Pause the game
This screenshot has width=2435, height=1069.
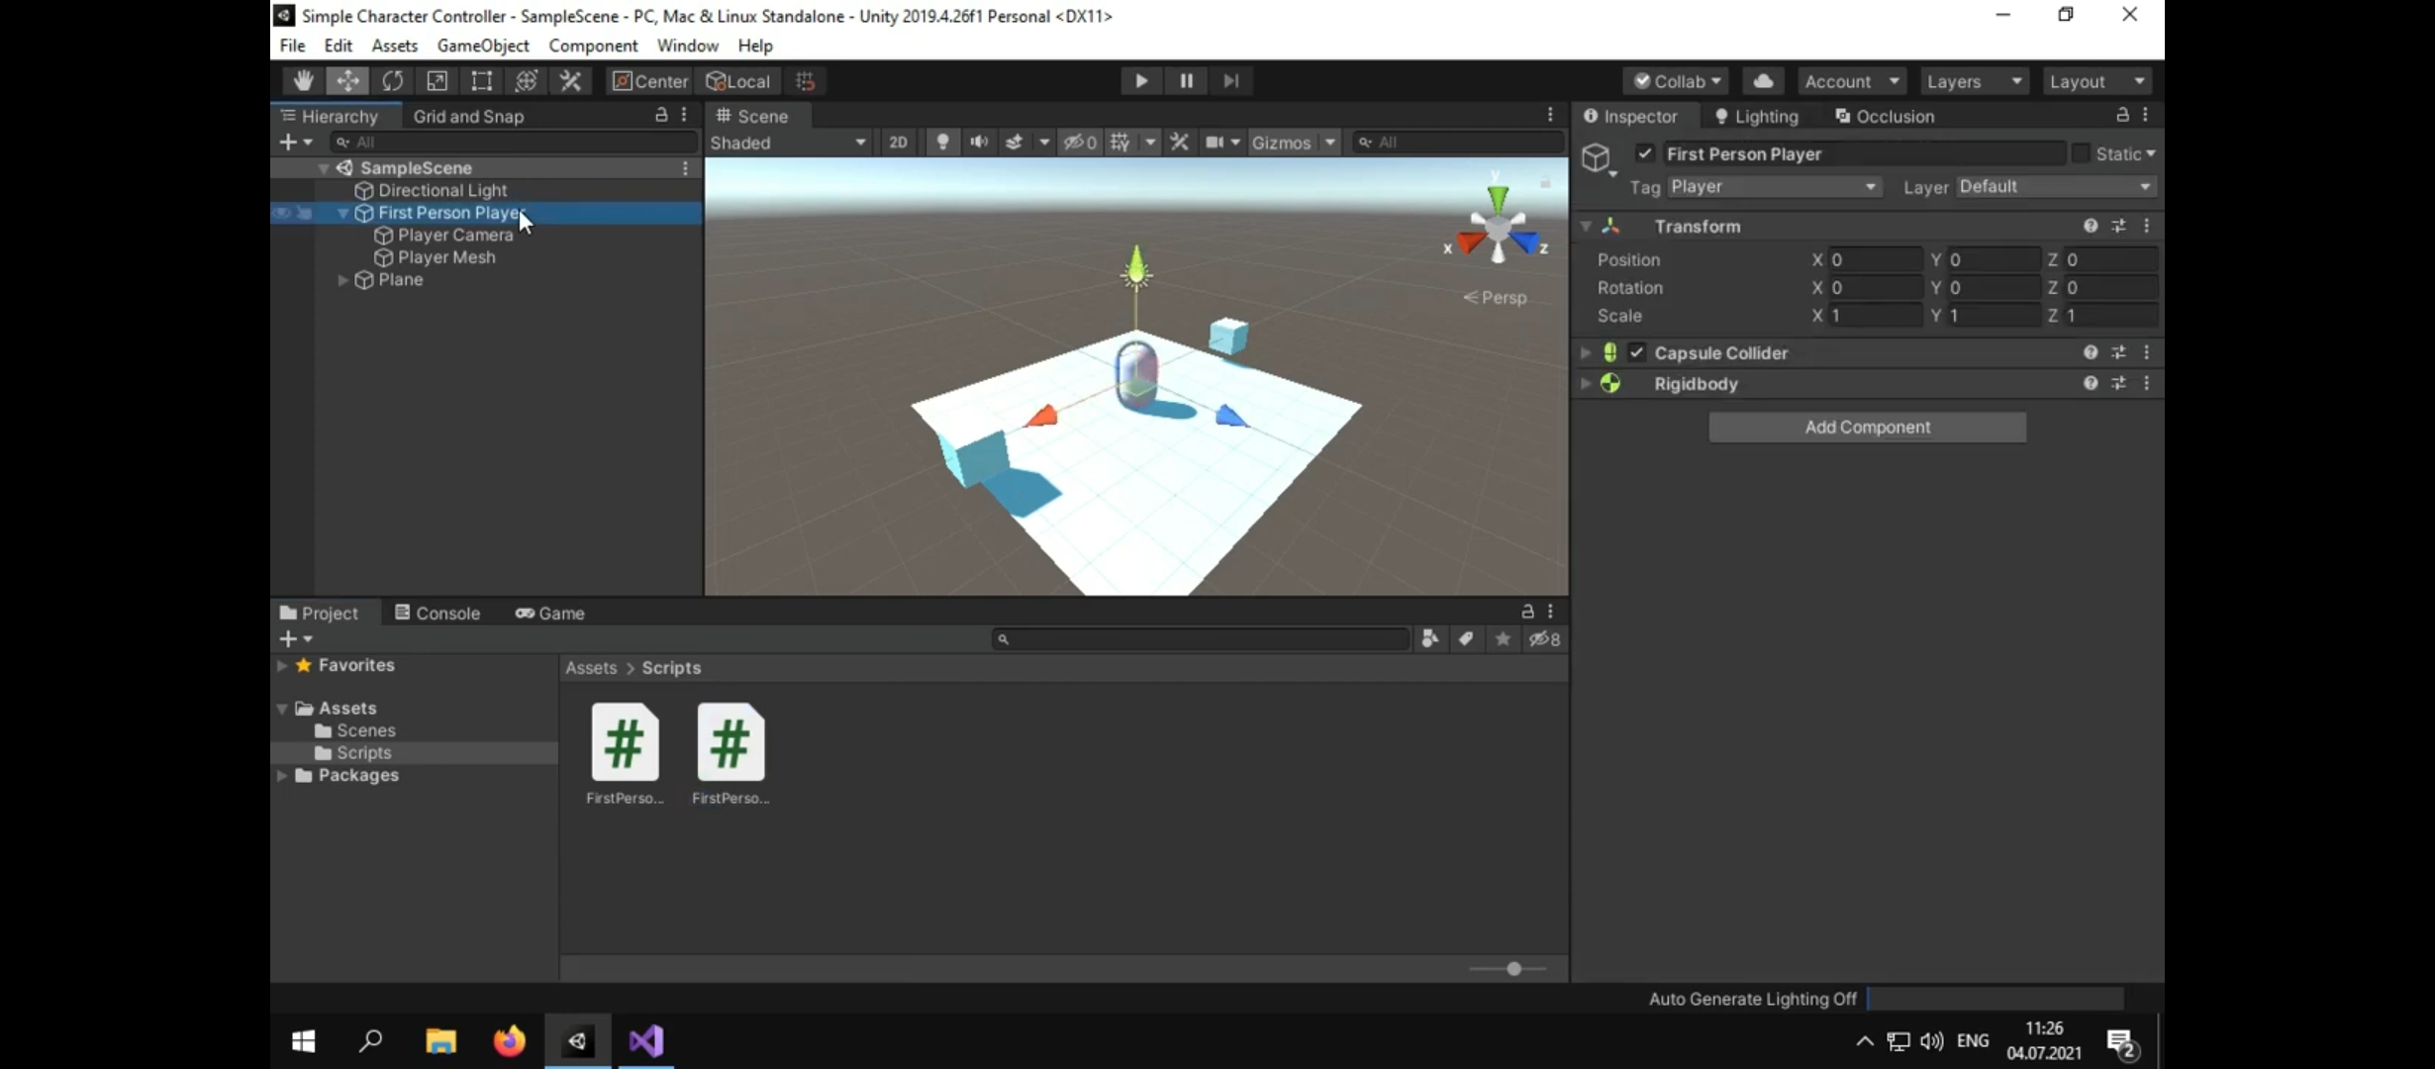pos(1186,81)
